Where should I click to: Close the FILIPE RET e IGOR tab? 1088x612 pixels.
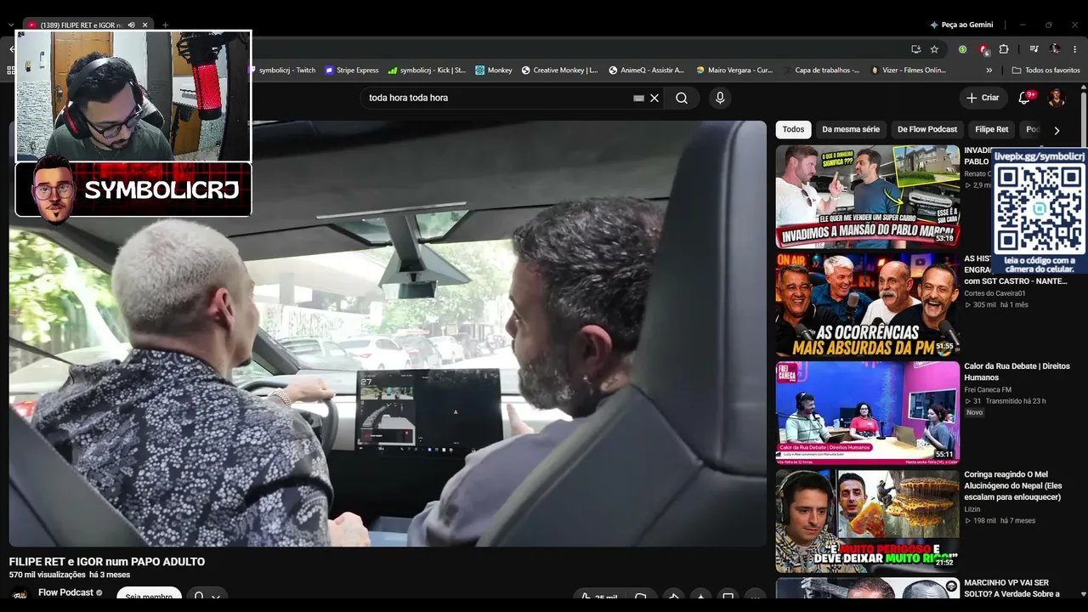[145, 25]
